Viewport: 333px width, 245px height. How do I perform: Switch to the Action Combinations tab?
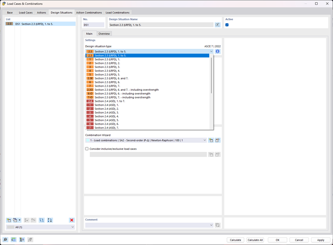tap(89, 13)
